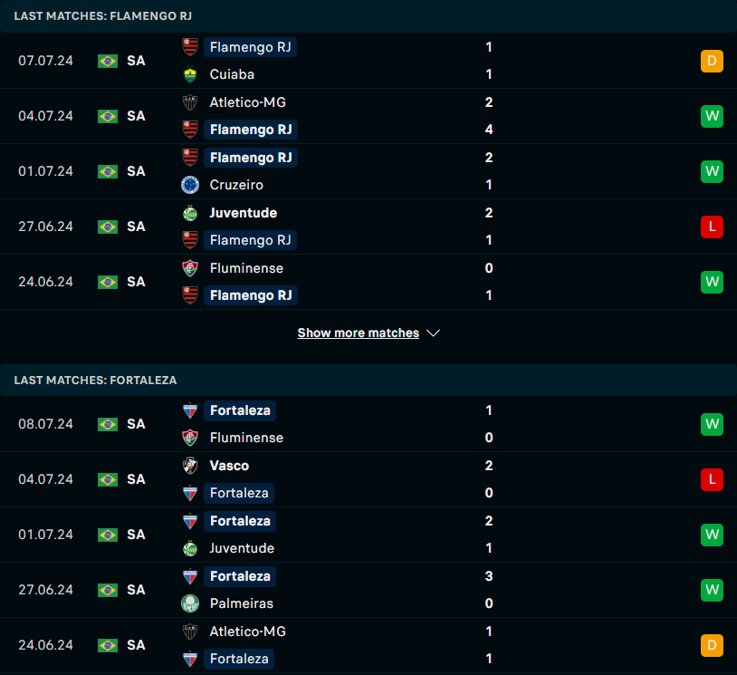Open Palmeiras team name

(242, 603)
